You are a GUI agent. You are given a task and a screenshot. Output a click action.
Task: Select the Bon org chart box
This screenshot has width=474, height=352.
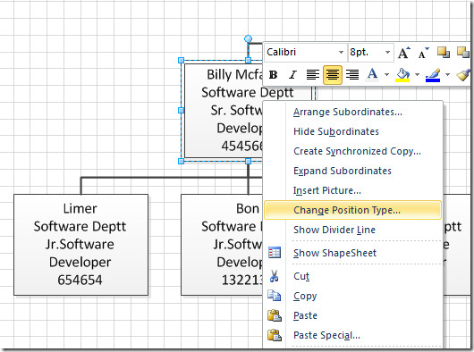coord(222,245)
